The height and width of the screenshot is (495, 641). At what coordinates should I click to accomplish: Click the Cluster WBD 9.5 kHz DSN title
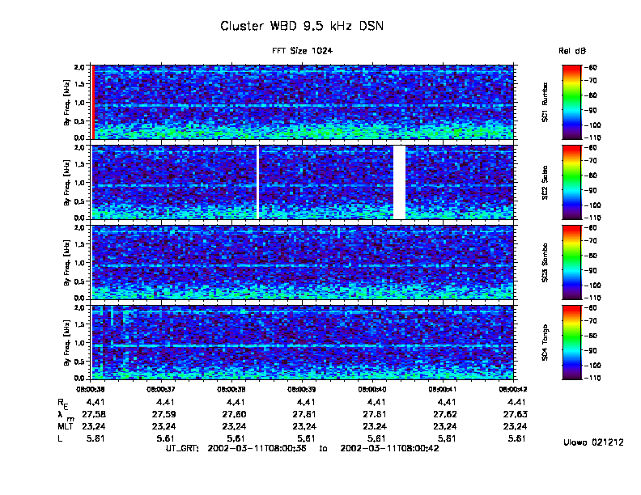coord(301,27)
